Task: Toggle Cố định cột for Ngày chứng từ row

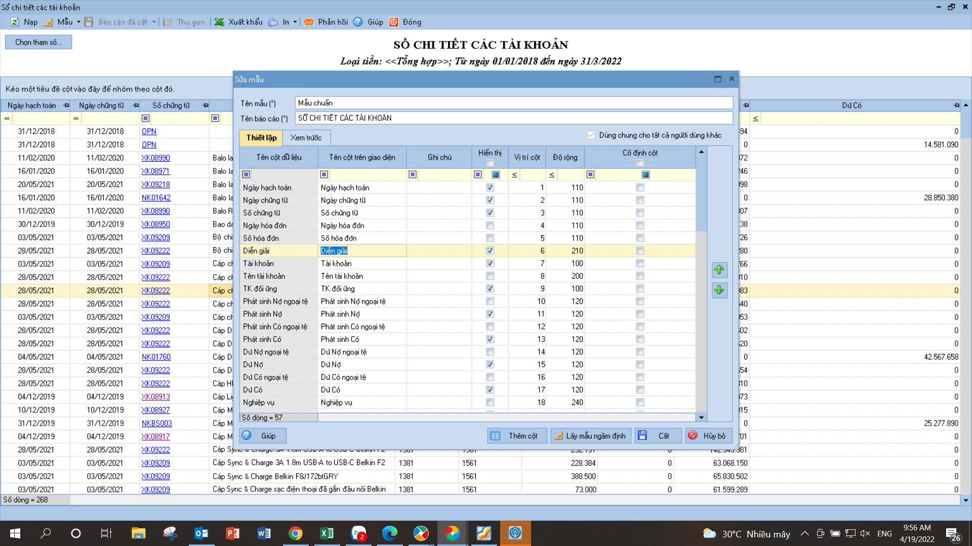Action: pyautogui.click(x=640, y=200)
